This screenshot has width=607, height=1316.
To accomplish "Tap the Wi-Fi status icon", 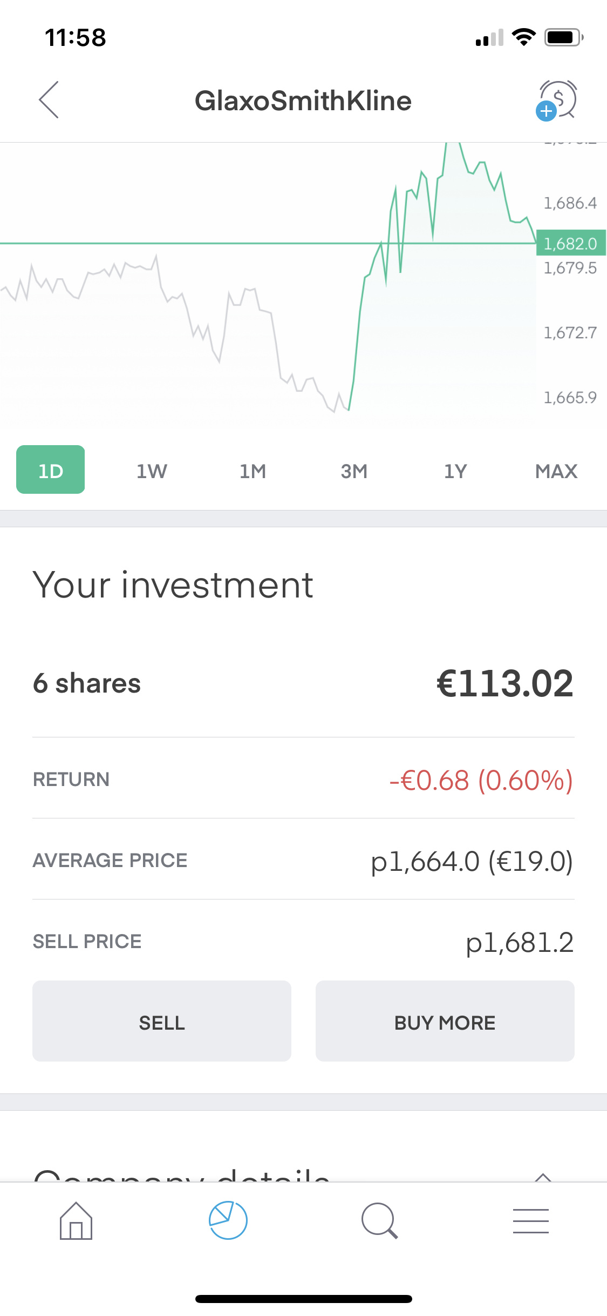I will [523, 37].
